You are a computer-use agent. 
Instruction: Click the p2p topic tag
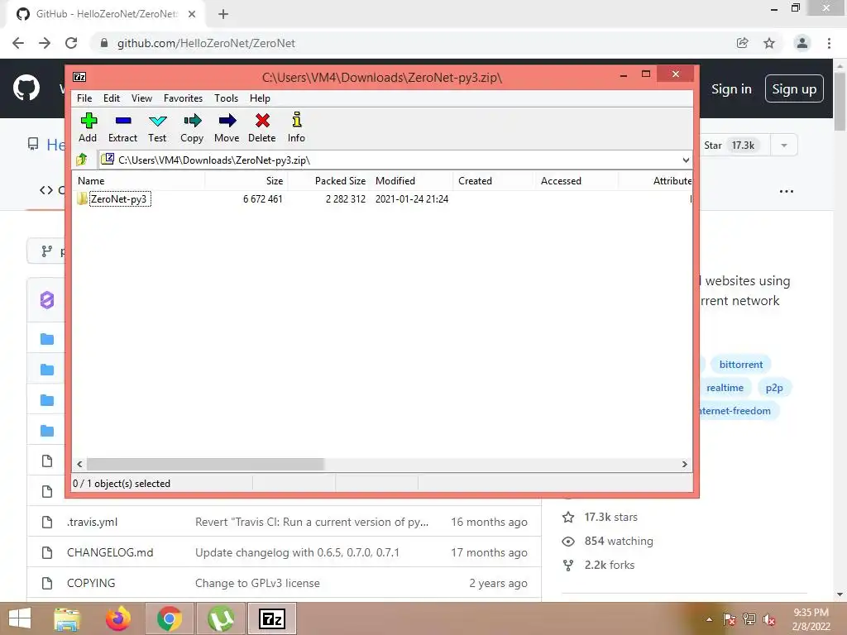pyautogui.click(x=774, y=388)
